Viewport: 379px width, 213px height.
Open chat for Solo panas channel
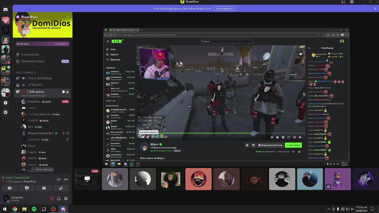63,92
